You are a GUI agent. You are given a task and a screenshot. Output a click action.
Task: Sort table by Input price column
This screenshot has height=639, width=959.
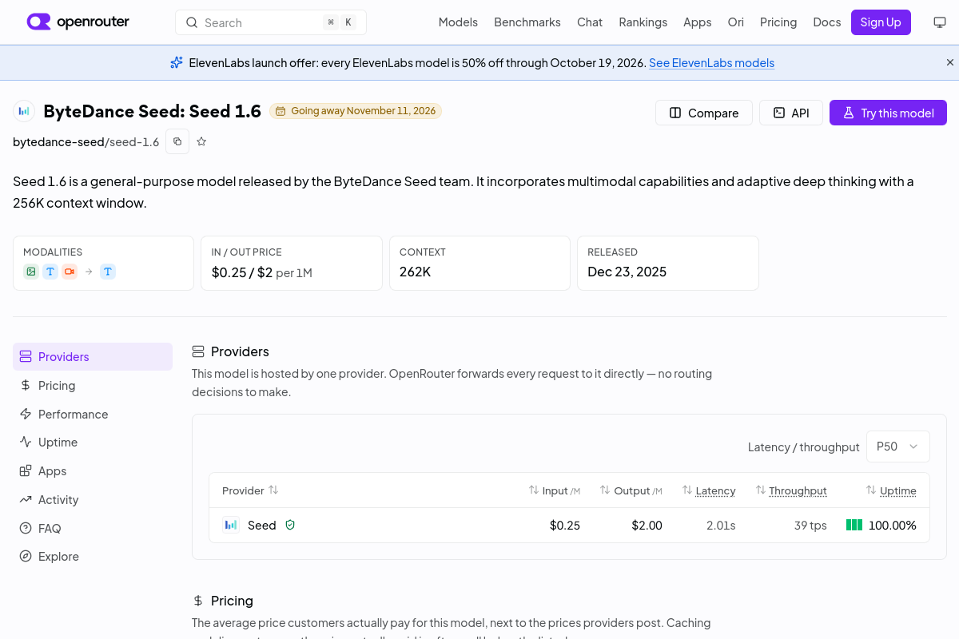point(554,490)
